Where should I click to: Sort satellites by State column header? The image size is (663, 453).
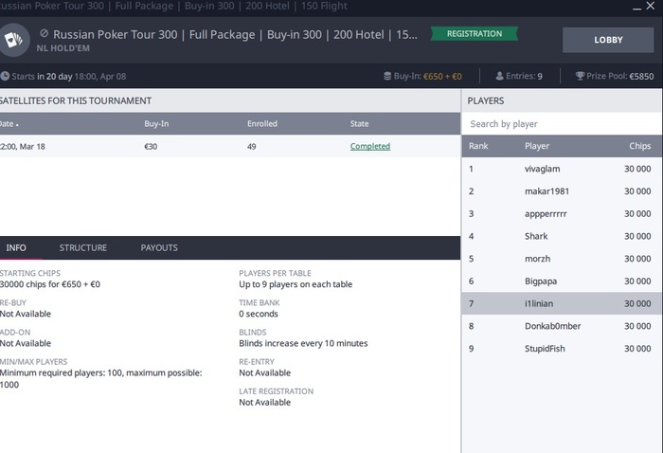pos(359,124)
